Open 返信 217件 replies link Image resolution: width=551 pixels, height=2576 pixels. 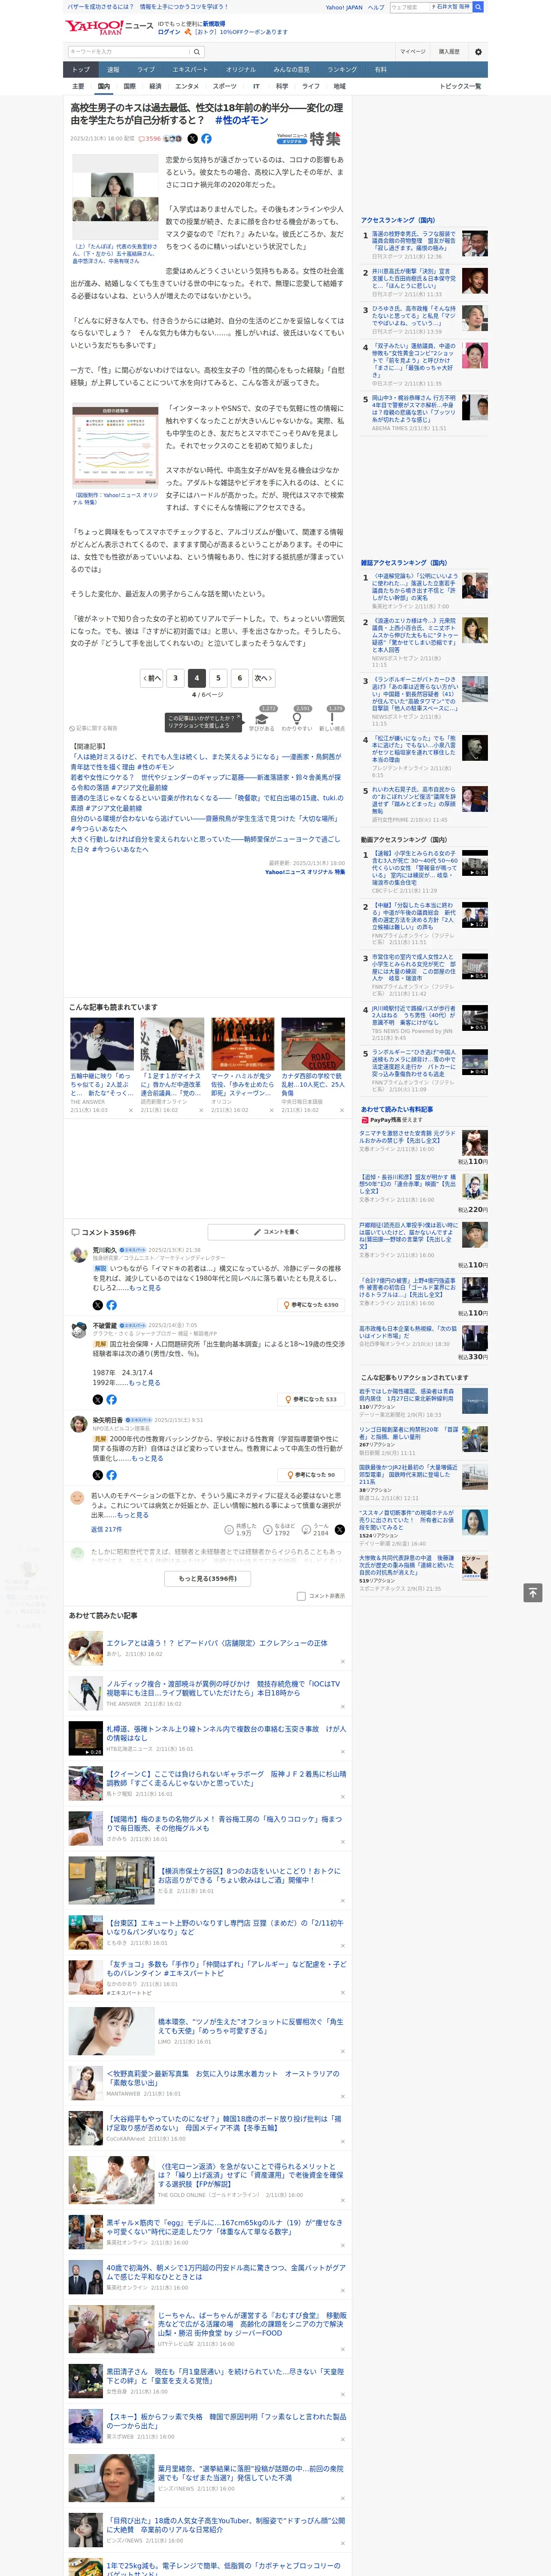click(x=106, y=1529)
